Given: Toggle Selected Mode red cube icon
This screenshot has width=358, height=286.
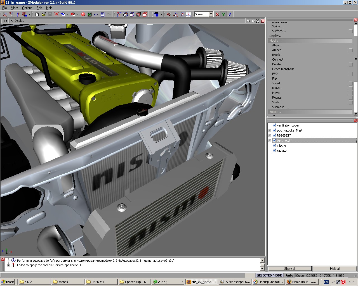Looking at the screenshot, I should pos(145,14).
